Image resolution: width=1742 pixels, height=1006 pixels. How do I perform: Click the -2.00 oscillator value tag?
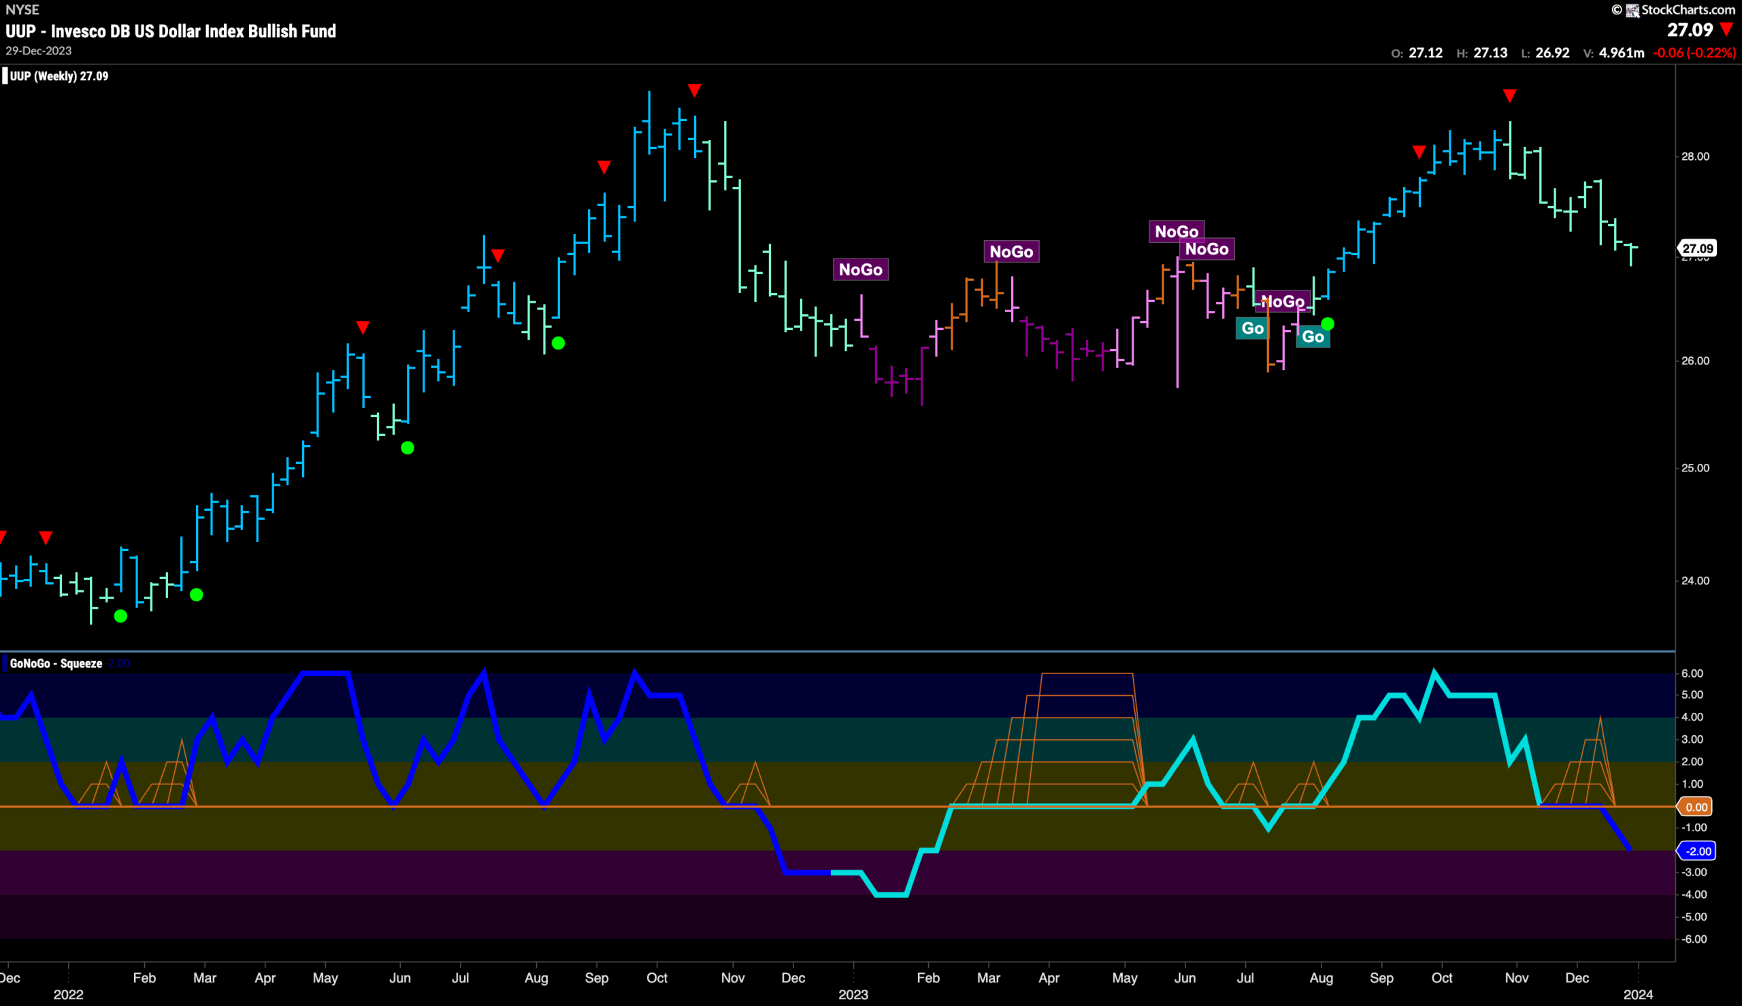coord(1697,850)
